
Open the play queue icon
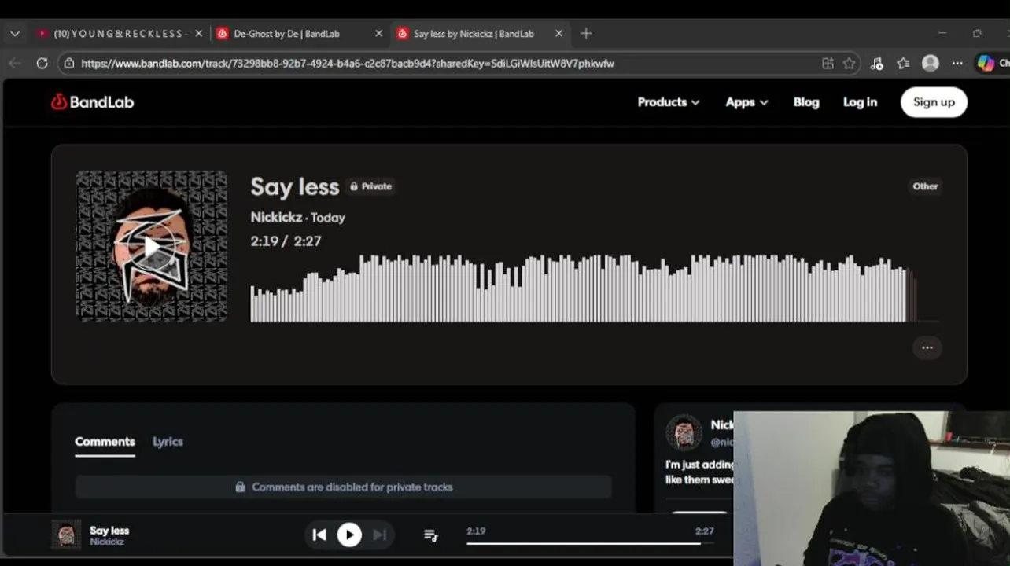point(430,535)
